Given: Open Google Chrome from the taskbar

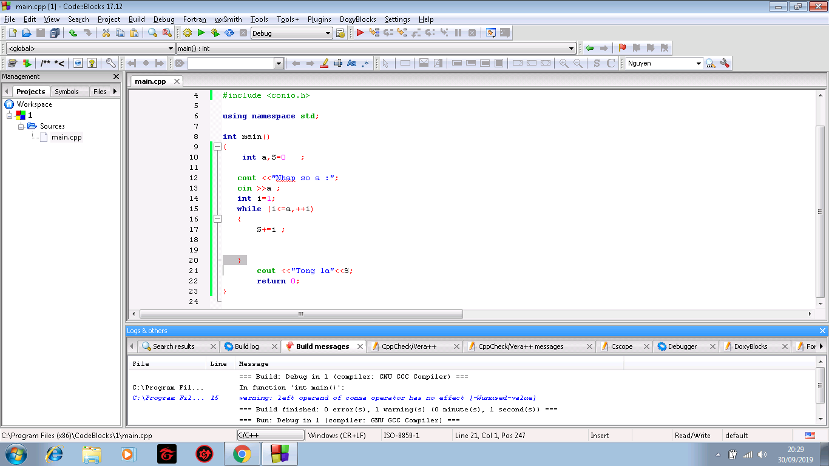Looking at the screenshot, I should (x=242, y=454).
